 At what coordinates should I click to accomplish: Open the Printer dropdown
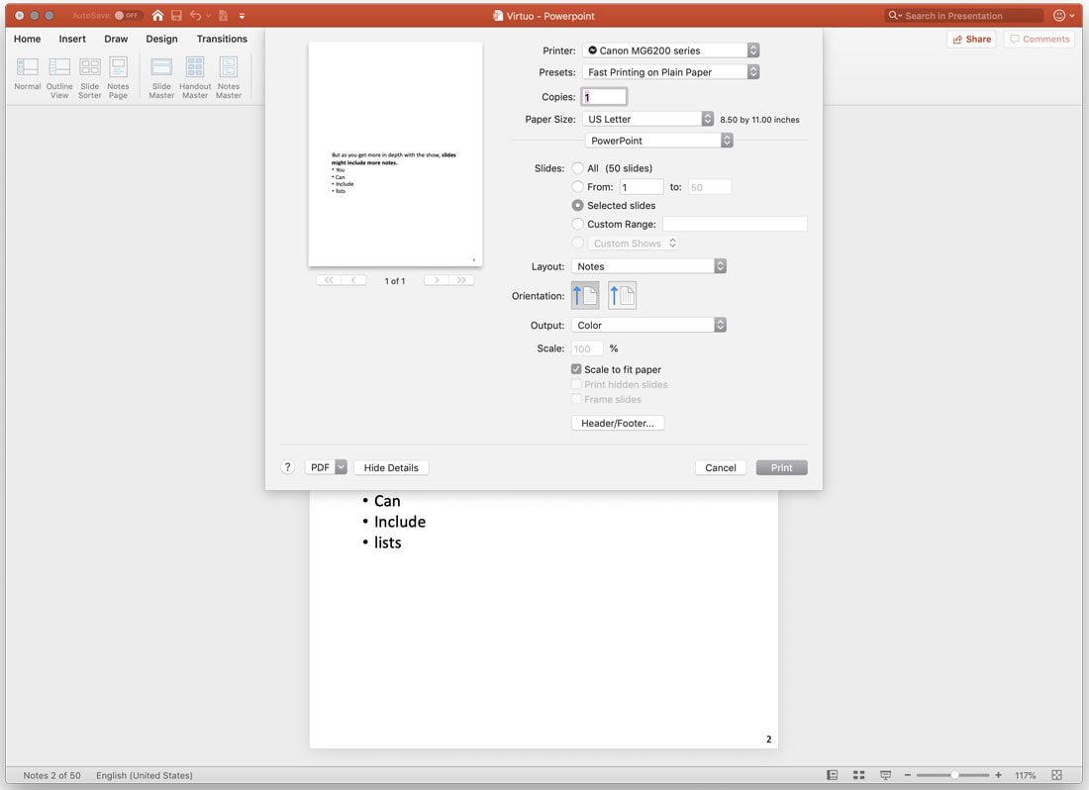(670, 50)
